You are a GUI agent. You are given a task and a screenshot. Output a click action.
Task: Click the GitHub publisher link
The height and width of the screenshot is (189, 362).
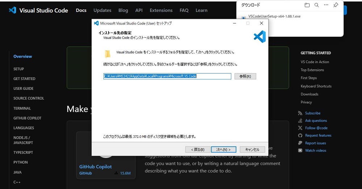coord(85,173)
